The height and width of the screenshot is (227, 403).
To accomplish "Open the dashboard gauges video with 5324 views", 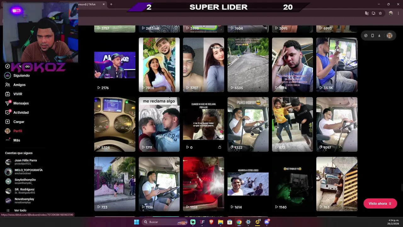I will 115,125.
